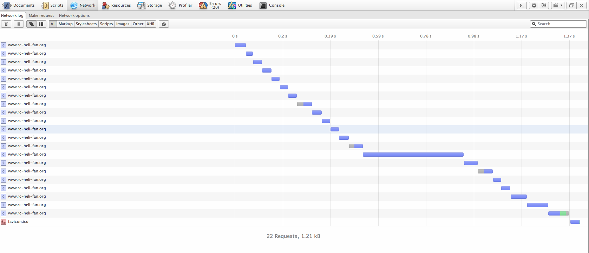This screenshot has height=253, width=589.
Task: Click the stopwatch profiling button
Action: 164,24
